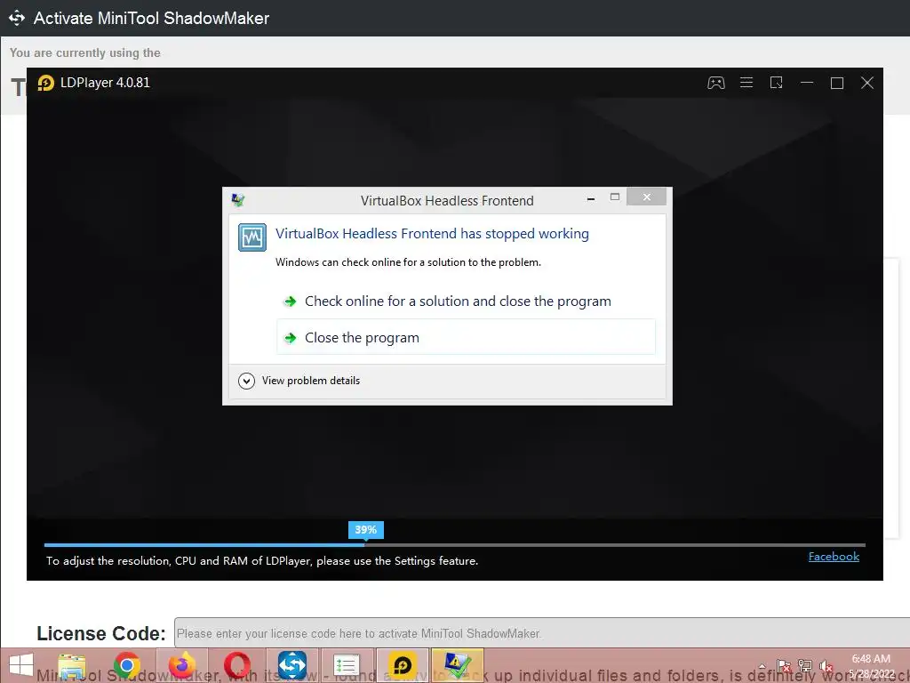Open volume muted tray icon

point(826,666)
